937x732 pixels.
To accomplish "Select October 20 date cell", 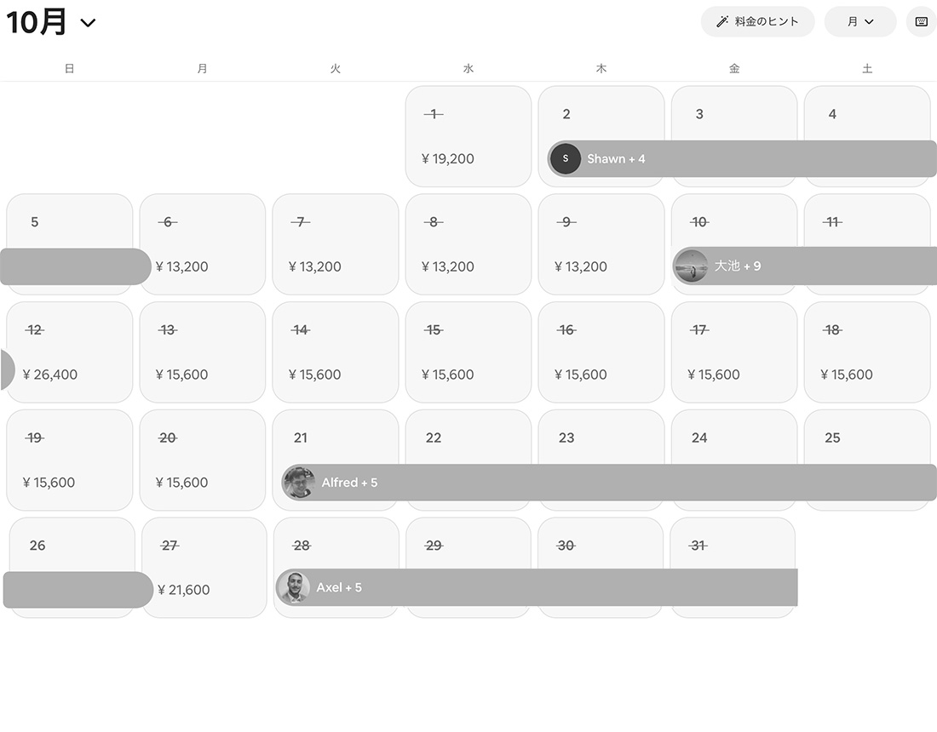I will pos(203,460).
